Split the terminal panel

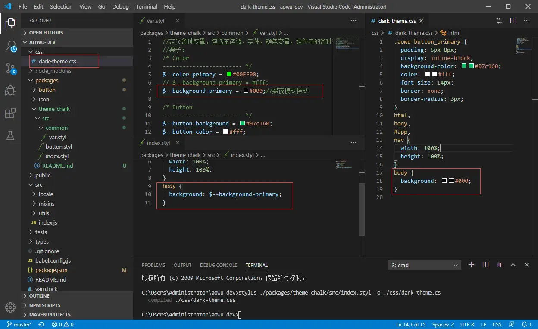(x=485, y=265)
